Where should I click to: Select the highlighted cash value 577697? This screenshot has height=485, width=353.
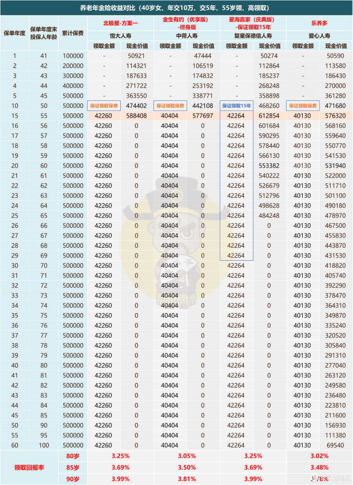pyautogui.click(x=203, y=116)
